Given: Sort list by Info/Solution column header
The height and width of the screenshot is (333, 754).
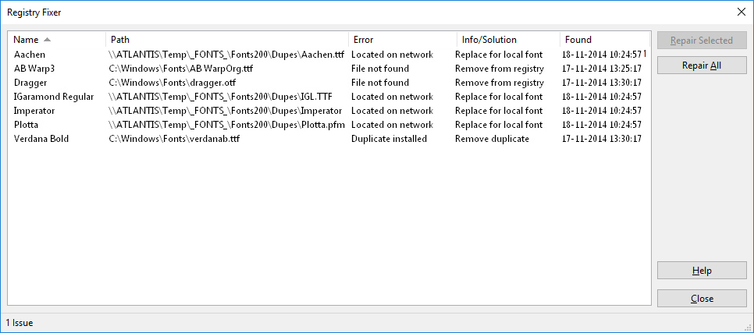Looking at the screenshot, I should click(508, 40).
